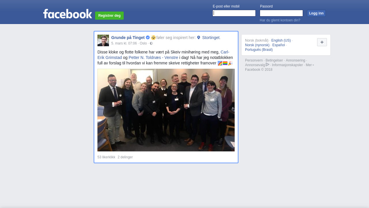Click the Stortinget location pin icon

[x=199, y=38]
